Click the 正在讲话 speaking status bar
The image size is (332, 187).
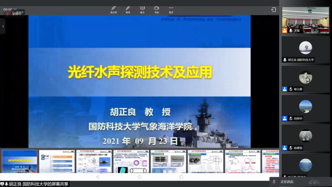(x=301, y=182)
